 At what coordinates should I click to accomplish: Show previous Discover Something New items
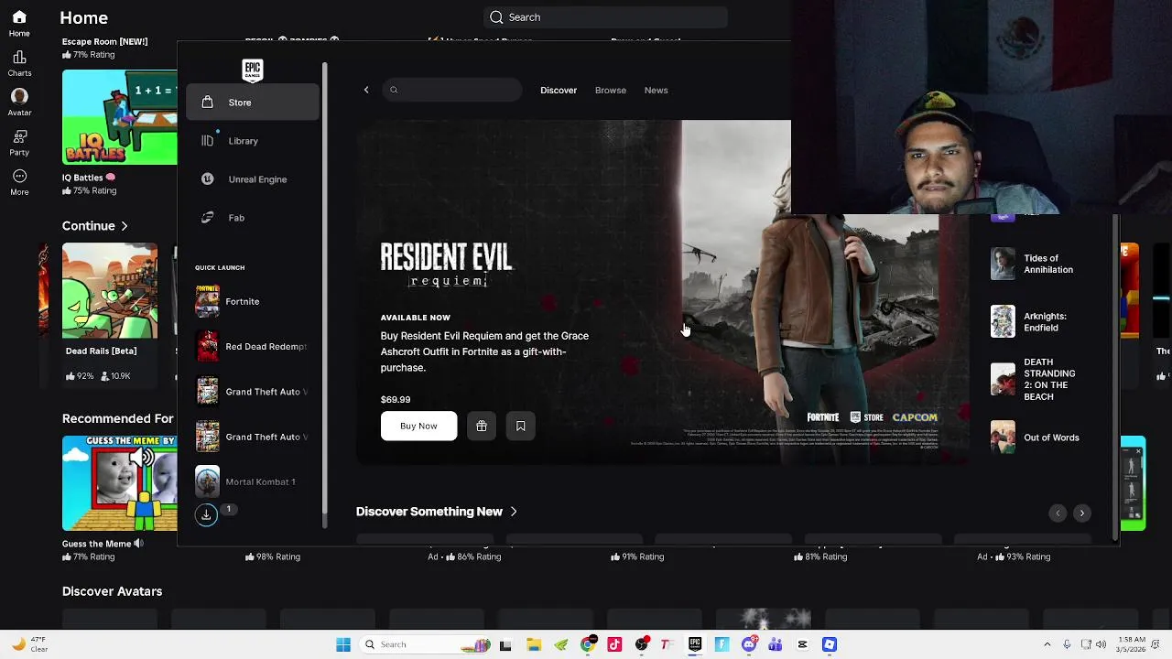coord(1058,513)
